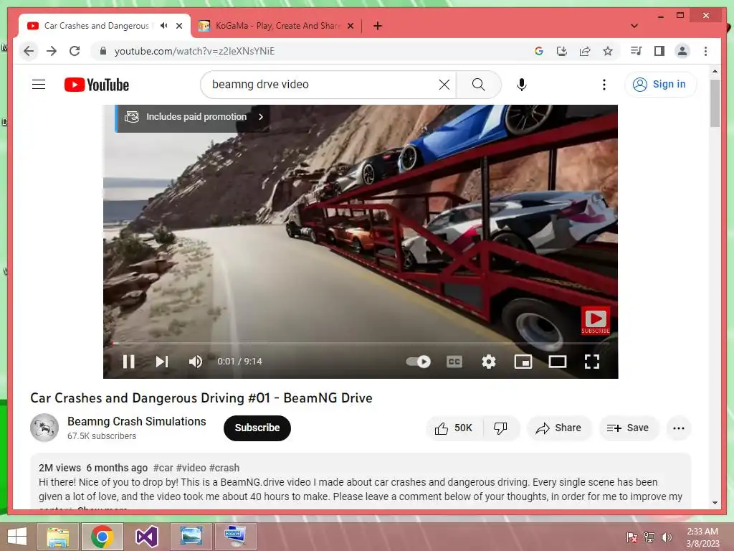Open the Windows Start menu
This screenshot has width=734, height=551.
[x=17, y=537]
